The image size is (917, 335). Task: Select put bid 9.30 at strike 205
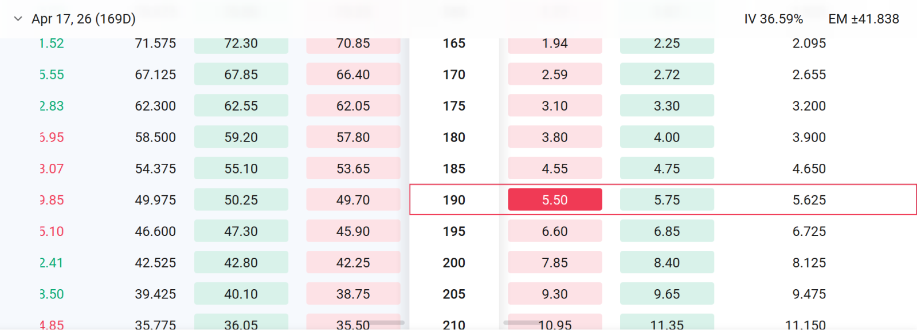click(x=555, y=294)
